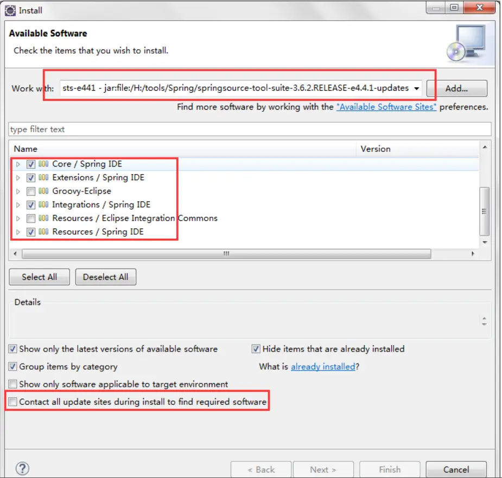Viewport: 502px width, 478px height.
Task: Click the Select All button
Action: (40, 277)
